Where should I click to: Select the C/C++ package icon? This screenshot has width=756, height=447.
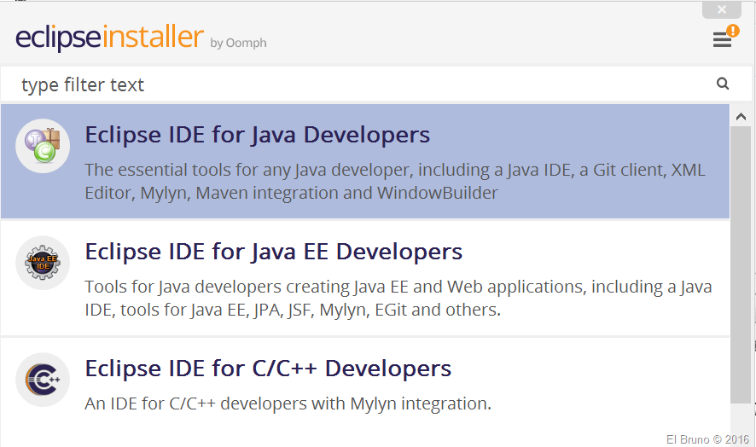tap(43, 380)
